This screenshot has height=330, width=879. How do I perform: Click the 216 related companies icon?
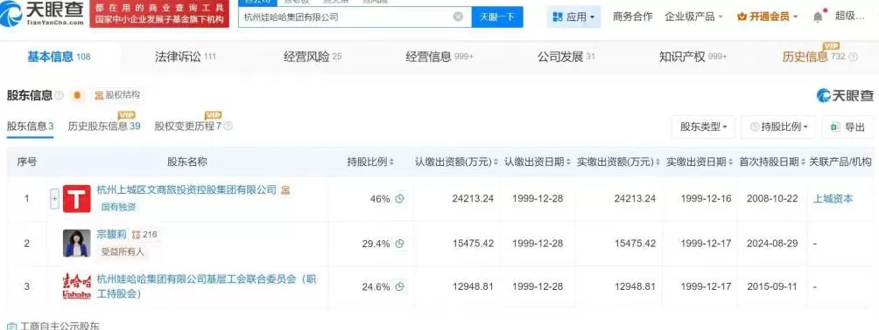[x=144, y=235]
